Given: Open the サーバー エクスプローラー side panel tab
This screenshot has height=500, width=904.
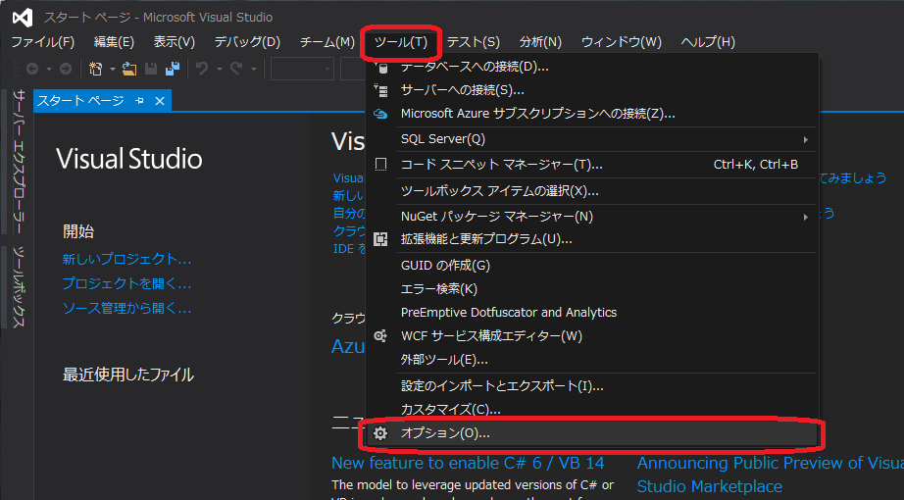Looking at the screenshot, I should point(19,162).
